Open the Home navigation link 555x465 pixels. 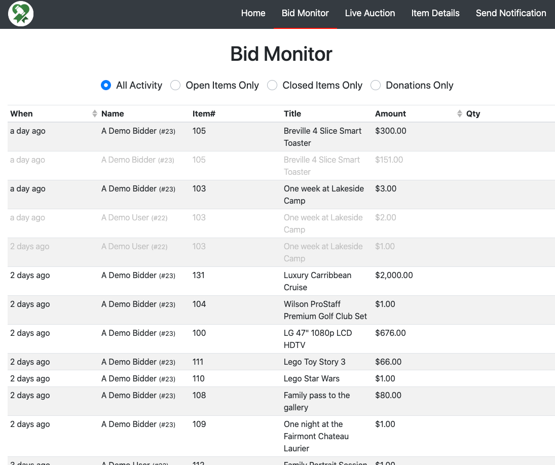click(x=253, y=13)
